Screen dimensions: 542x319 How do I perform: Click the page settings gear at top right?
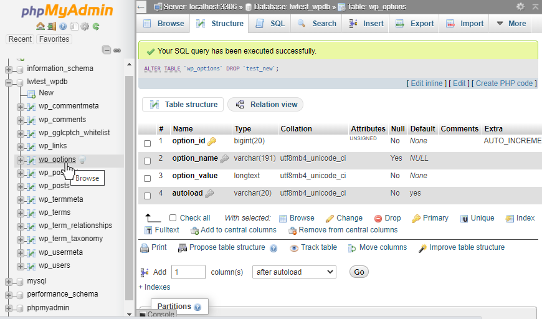[x=520, y=7]
